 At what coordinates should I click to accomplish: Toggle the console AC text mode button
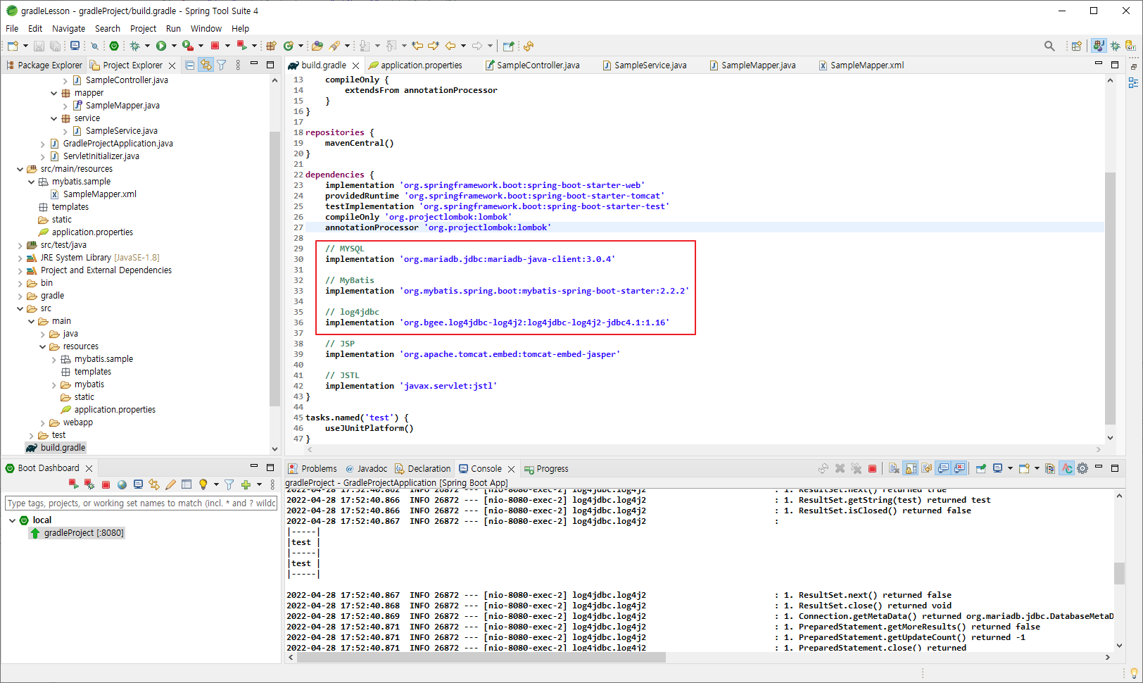pyautogui.click(x=1067, y=468)
